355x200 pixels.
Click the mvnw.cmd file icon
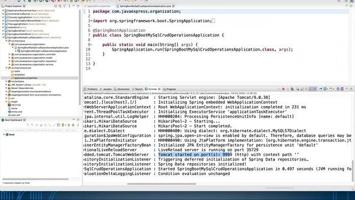[9, 112]
